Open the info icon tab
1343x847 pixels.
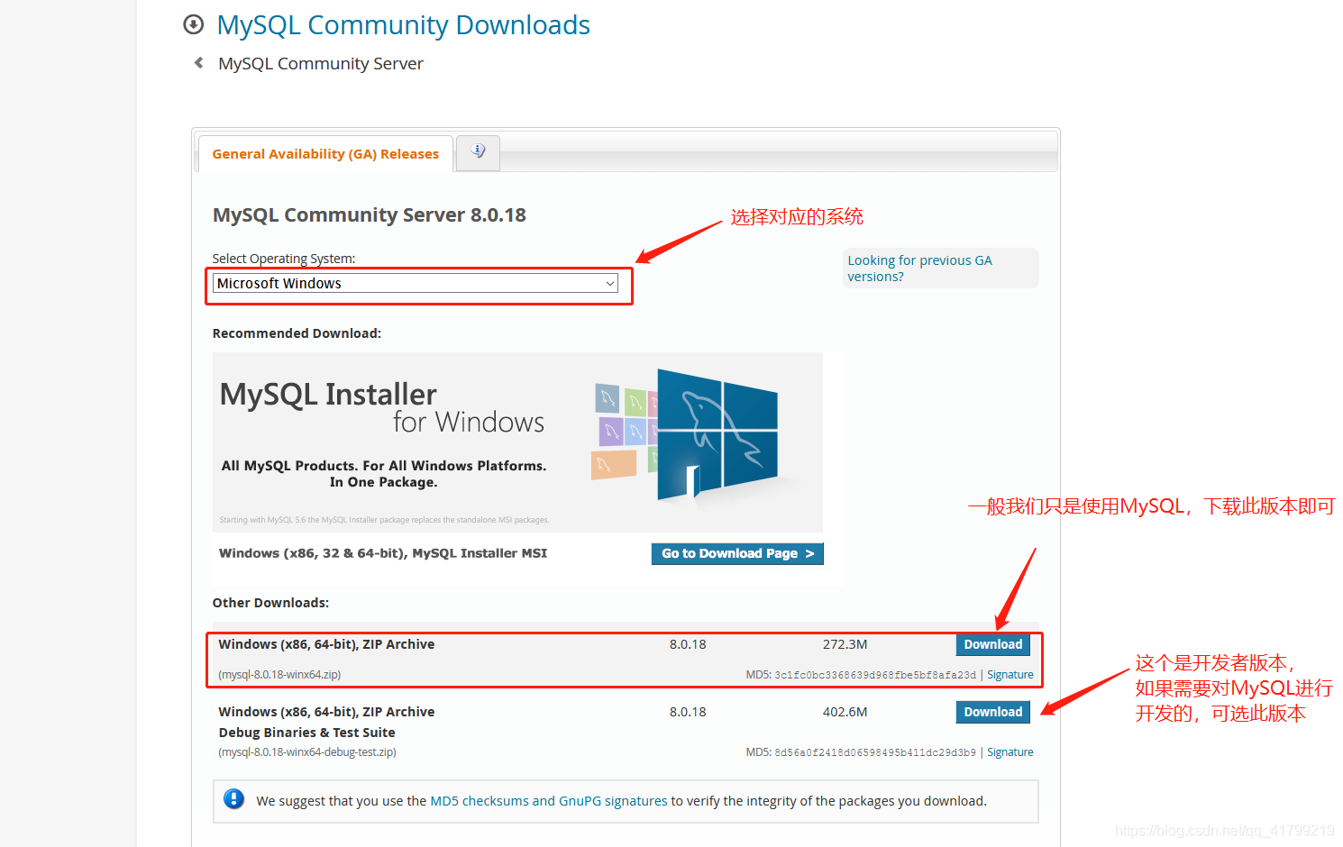[478, 151]
